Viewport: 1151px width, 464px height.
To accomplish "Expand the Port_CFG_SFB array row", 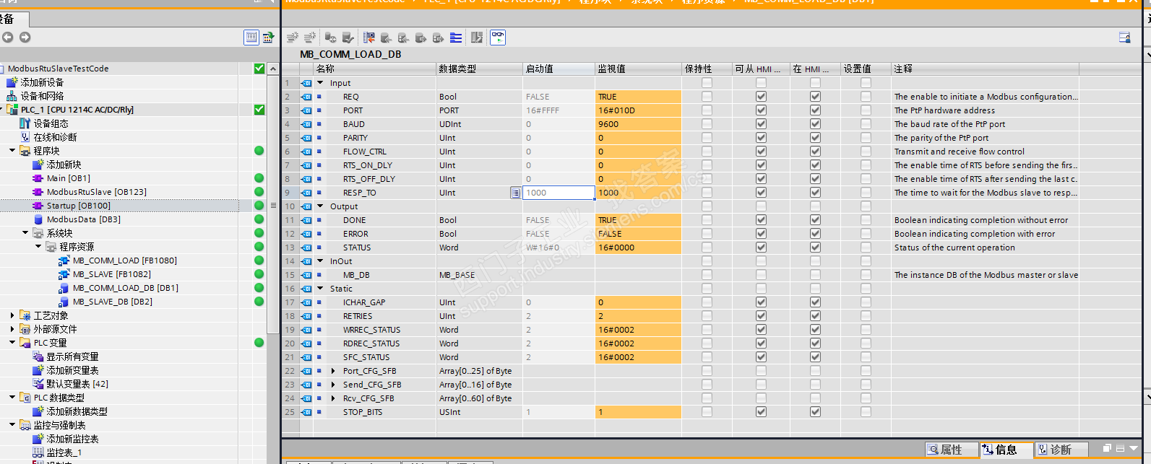I will 333,371.
